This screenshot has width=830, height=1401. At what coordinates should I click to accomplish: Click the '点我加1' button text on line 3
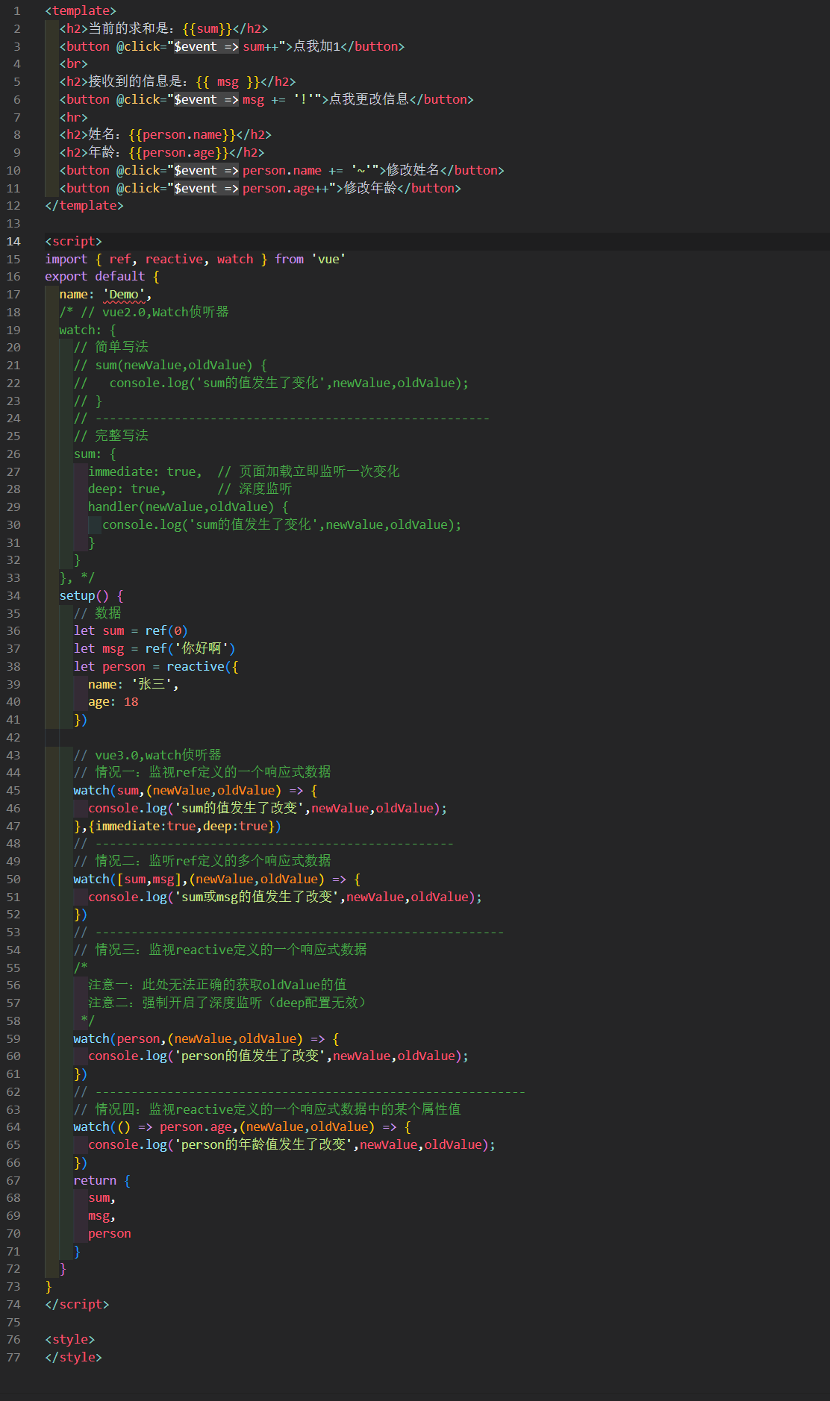click(x=317, y=46)
